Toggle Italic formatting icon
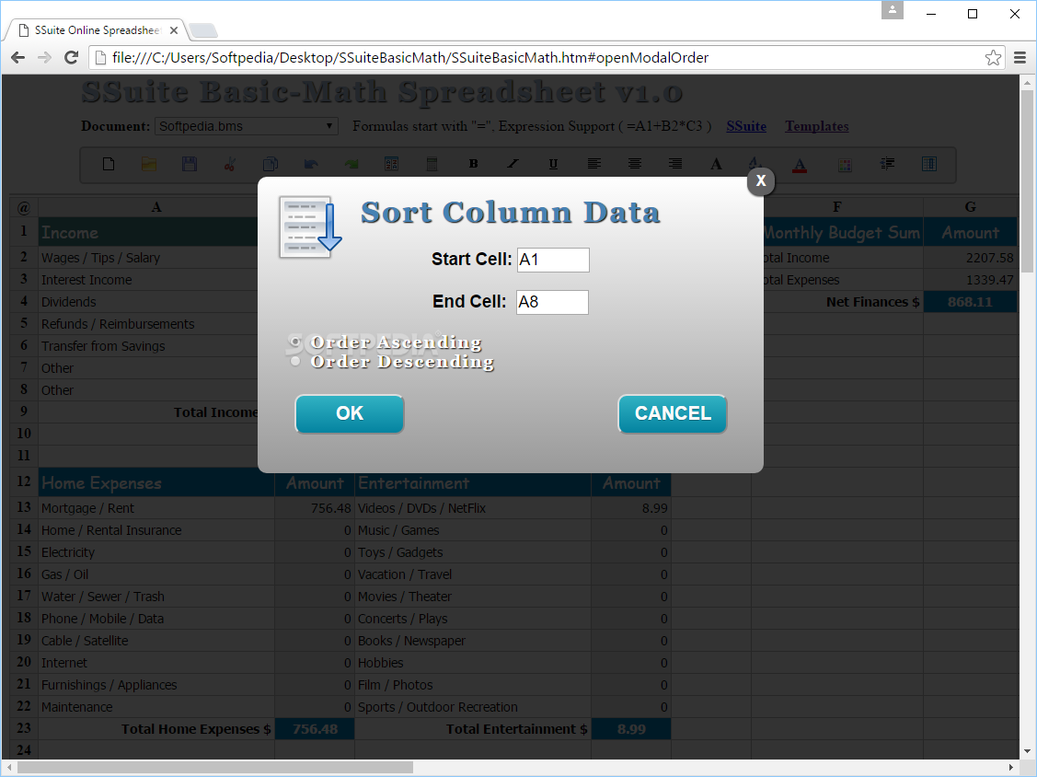Screen dimensions: 1037x777 pyautogui.click(x=513, y=164)
